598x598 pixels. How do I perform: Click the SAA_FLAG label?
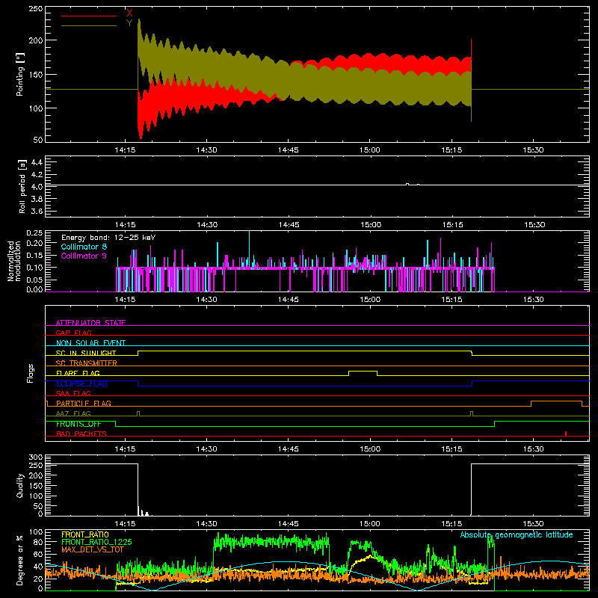click(73, 393)
